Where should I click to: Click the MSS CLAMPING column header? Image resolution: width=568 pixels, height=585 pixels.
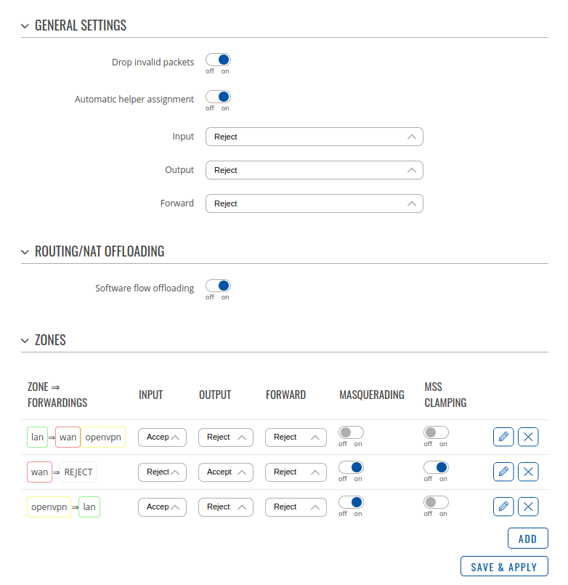coord(445,395)
